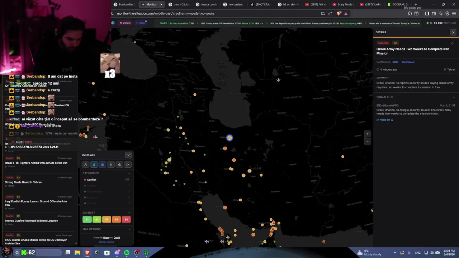Open 'IRGC Claims Cruise Missile Strike' event
This screenshot has width=459, height=258.
point(39,240)
